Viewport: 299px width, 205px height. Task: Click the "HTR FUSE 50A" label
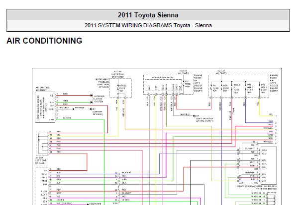click(x=226, y=88)
